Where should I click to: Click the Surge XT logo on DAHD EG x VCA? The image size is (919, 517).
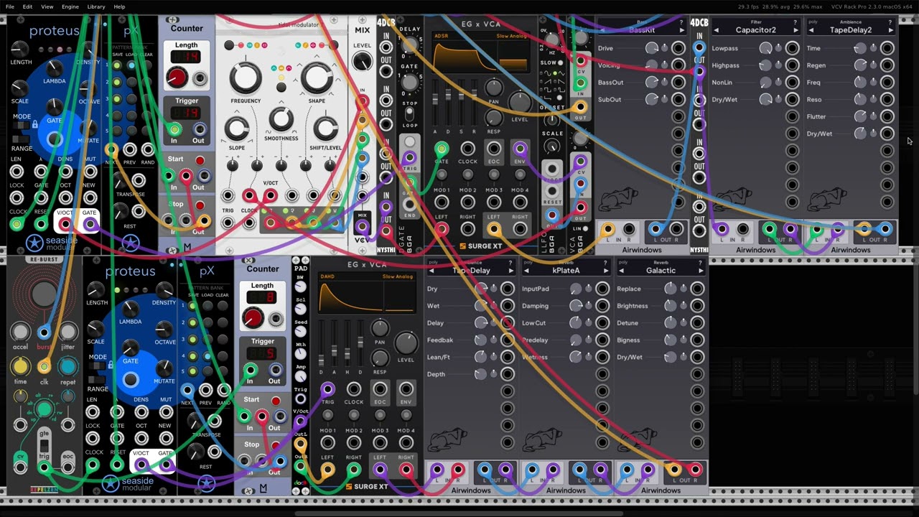coord(366,486)
